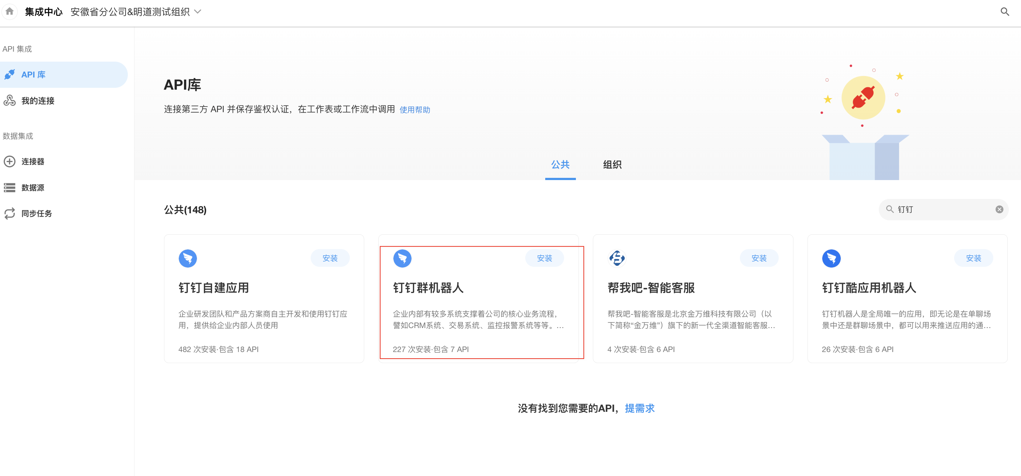Viewport: 1021px width, 476px height.
Task: Install the 钉钉群机器人 API
Action: (x=544, y=258)
